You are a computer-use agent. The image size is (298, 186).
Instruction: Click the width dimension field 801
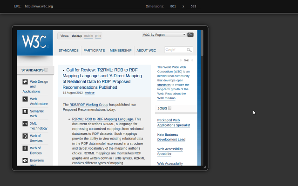173,6
